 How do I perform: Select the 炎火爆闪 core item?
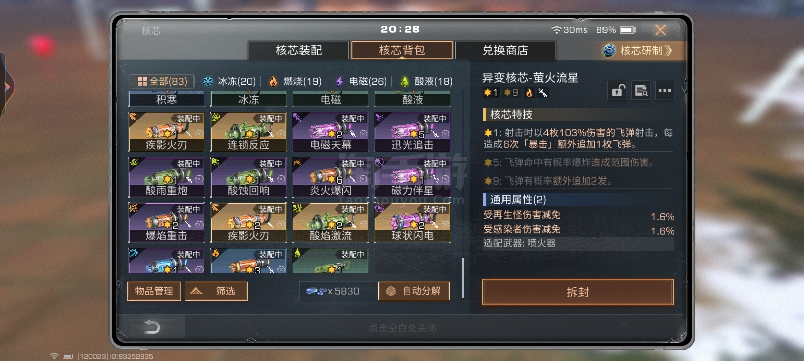click(331, 177)
